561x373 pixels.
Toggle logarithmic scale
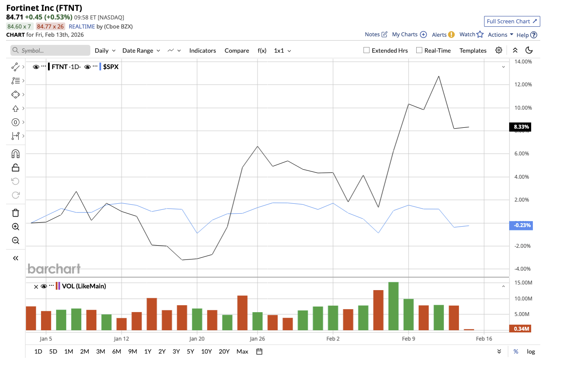(x=531, y=351)
